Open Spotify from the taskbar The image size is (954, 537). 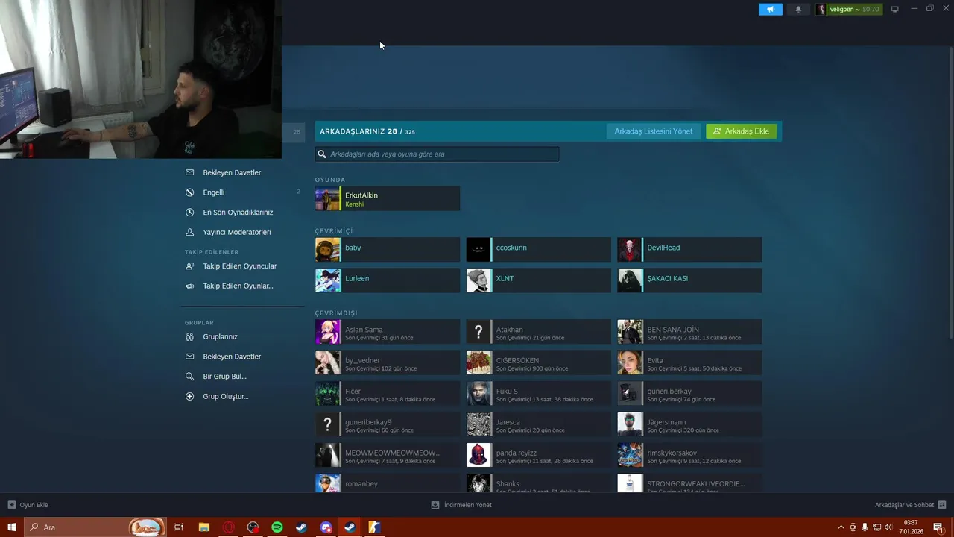click(277, 527)
